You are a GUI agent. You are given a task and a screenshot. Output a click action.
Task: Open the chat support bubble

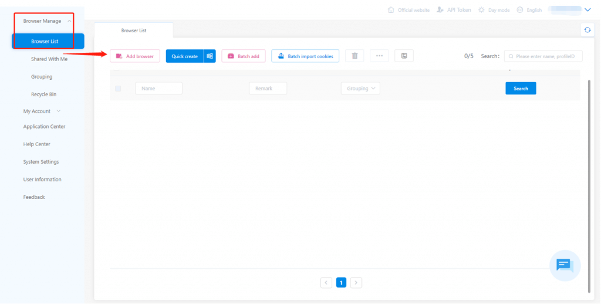[x=565, y=265]
